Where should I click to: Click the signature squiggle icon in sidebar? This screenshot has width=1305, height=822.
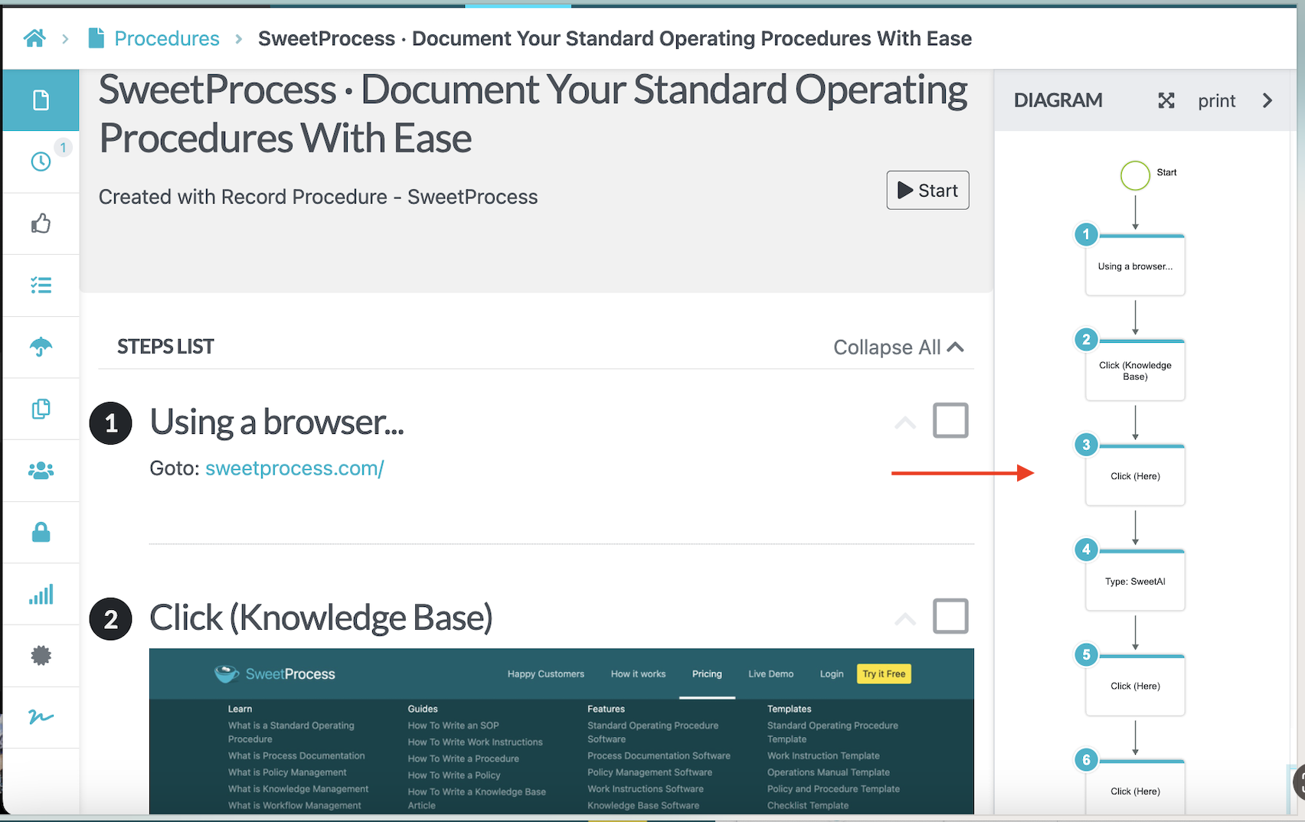pos(41,717)
